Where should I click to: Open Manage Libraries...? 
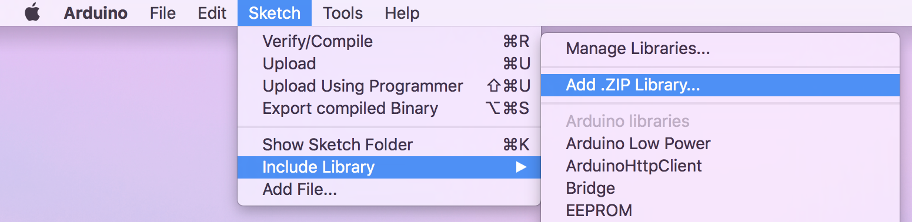click(x=720, y=48)
